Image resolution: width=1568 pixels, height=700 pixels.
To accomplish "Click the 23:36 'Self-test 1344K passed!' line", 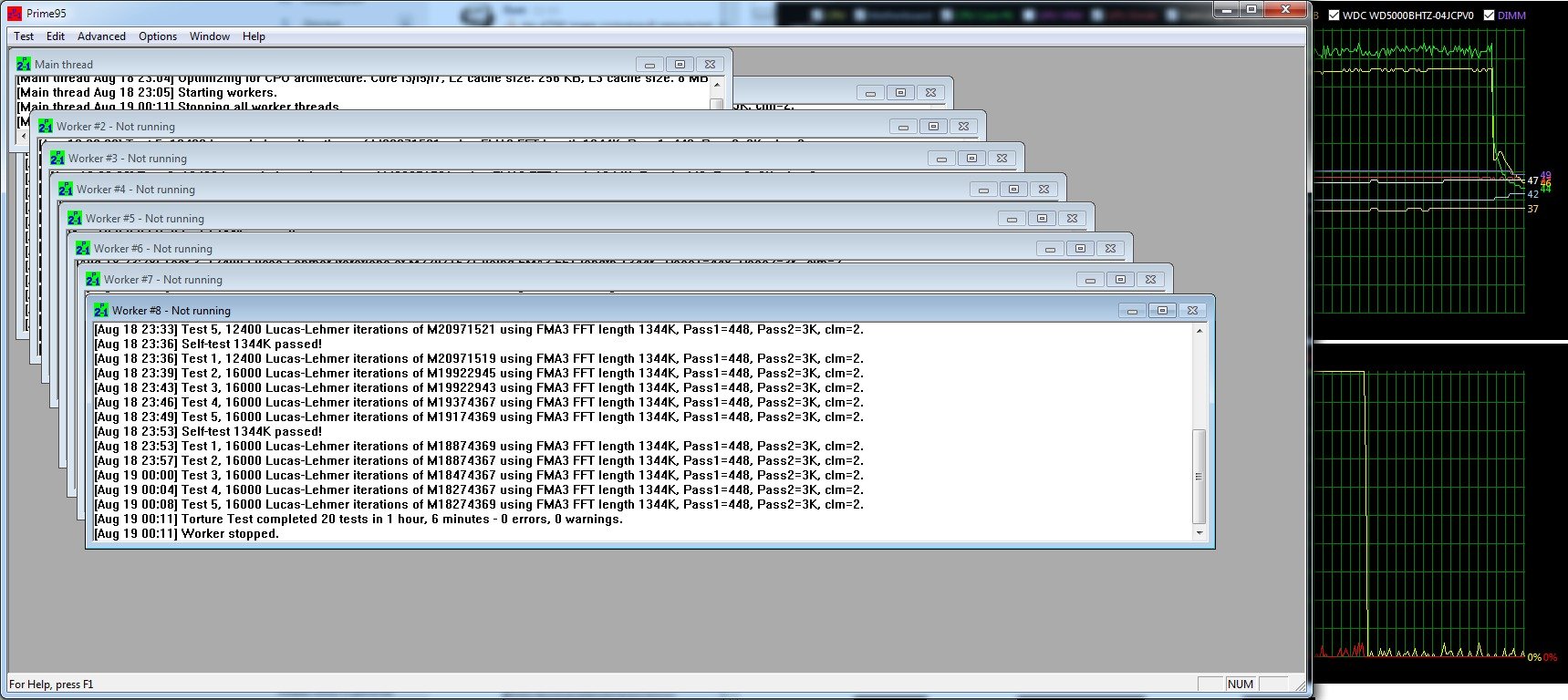I will point(208,344).
